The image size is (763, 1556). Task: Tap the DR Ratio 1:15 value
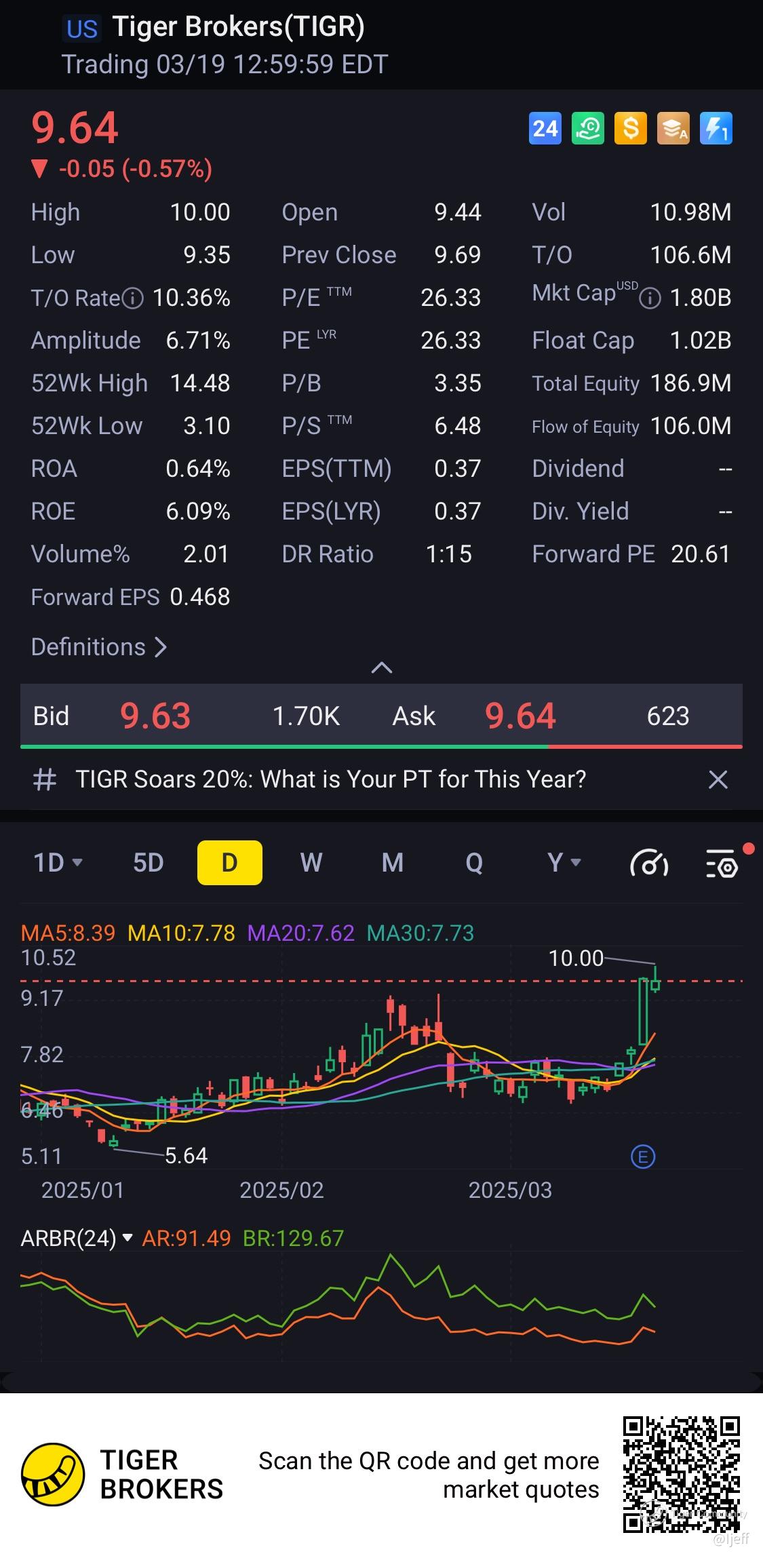449,554
